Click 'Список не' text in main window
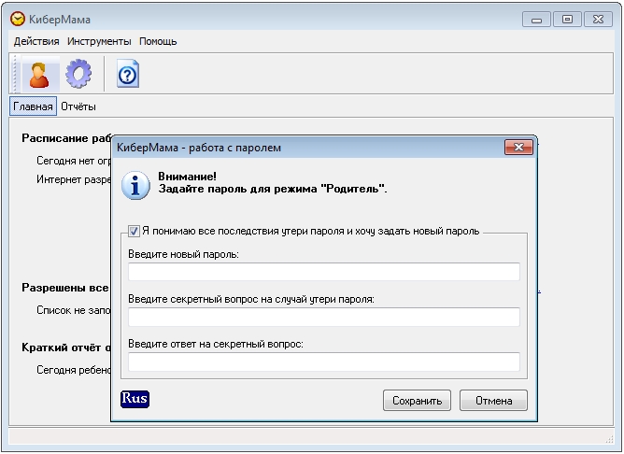The image size is (624, 454). coord(74,310)
